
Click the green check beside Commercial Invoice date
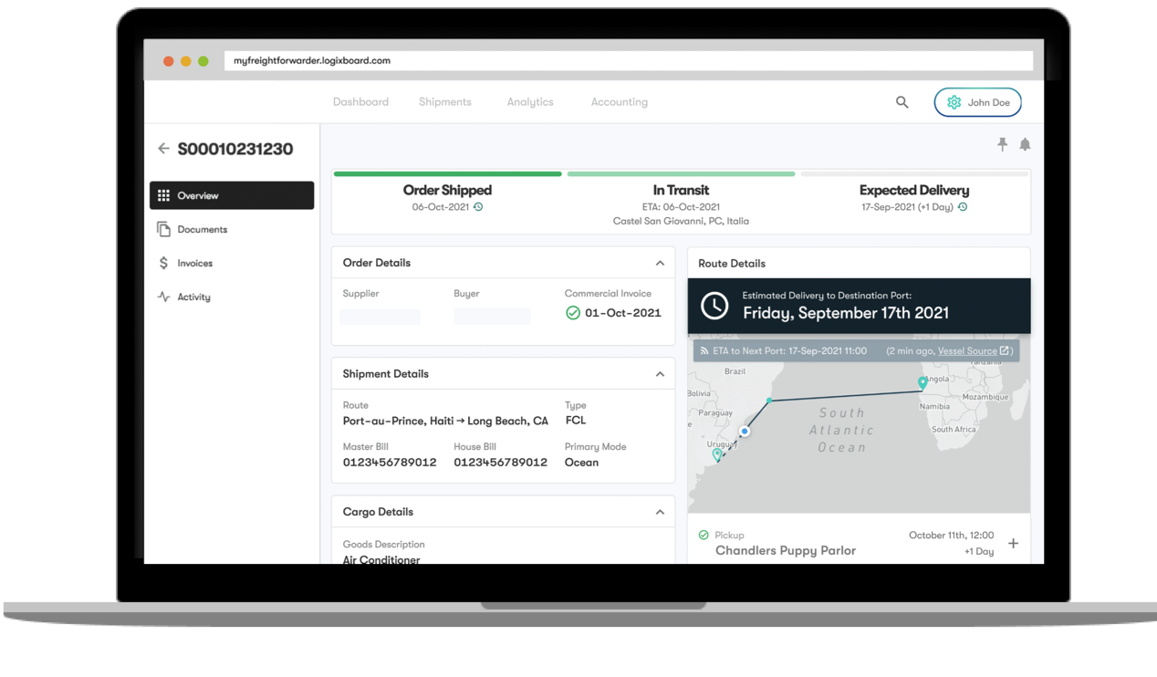tap(573, 313)
